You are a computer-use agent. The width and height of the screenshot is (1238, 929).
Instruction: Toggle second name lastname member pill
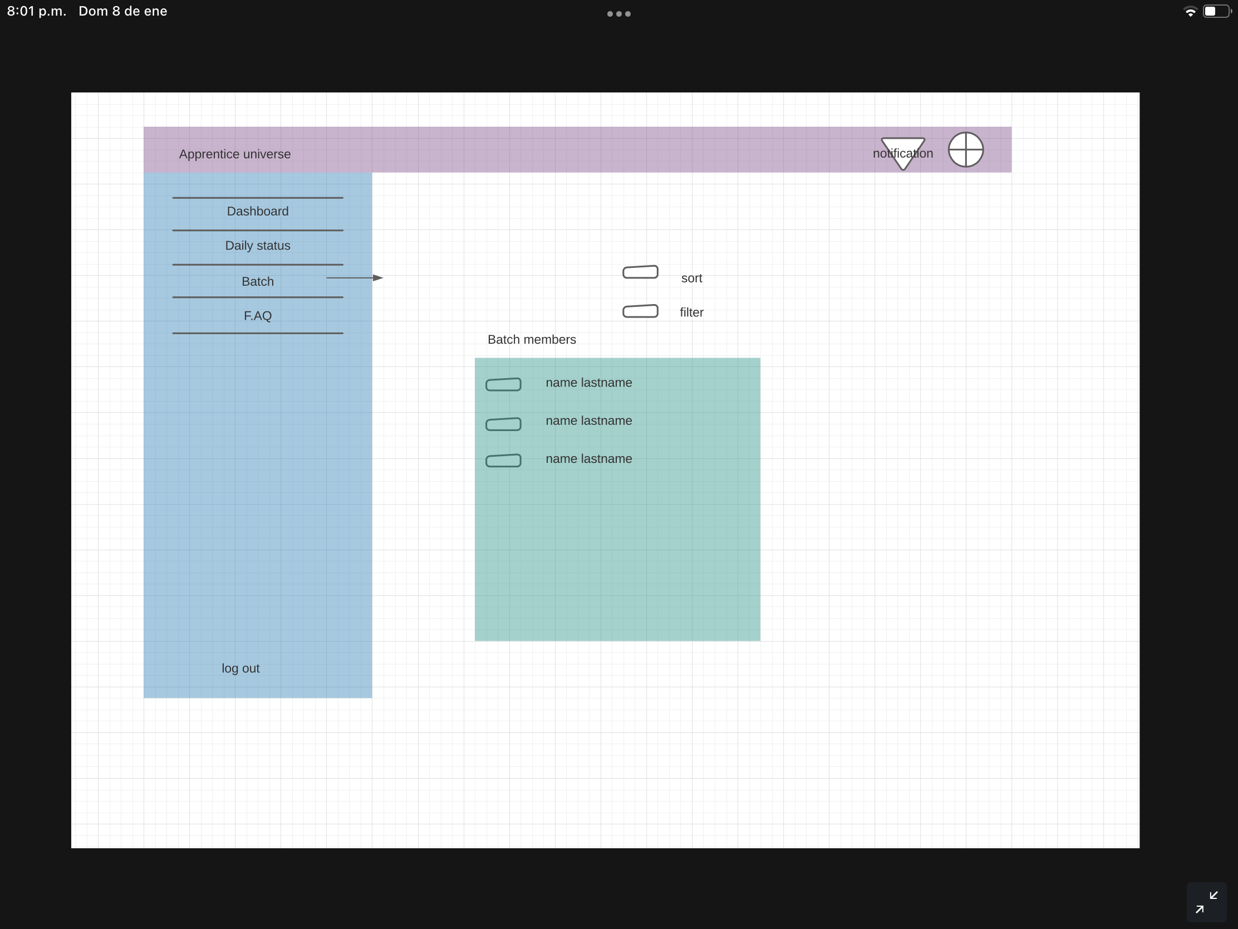click(503, 424)
